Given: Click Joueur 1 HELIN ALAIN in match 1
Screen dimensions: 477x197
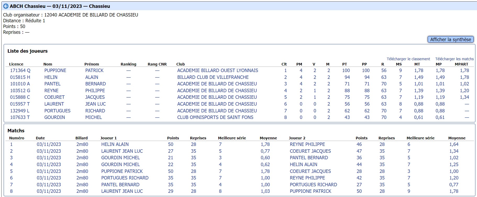Looking at the screenshot, I should [115, 144].
